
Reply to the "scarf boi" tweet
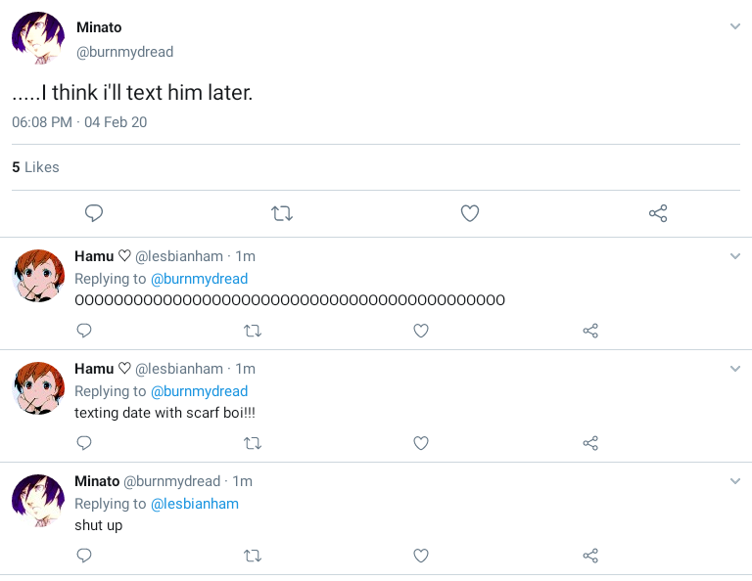84,443
